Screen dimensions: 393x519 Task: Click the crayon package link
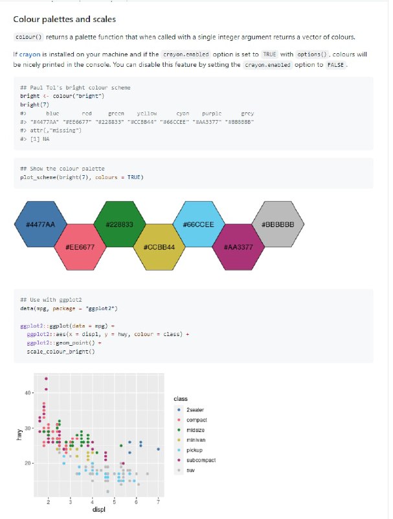pyautogui.click(x=30, y=55)
